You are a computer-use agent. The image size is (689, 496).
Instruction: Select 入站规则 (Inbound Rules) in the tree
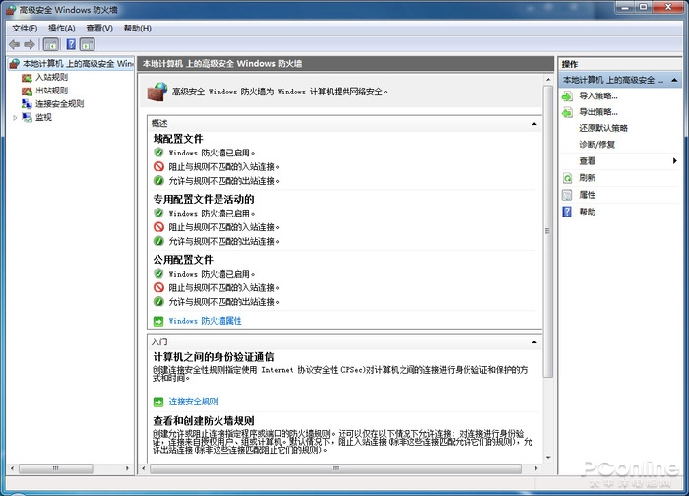[x=51, y=77]
